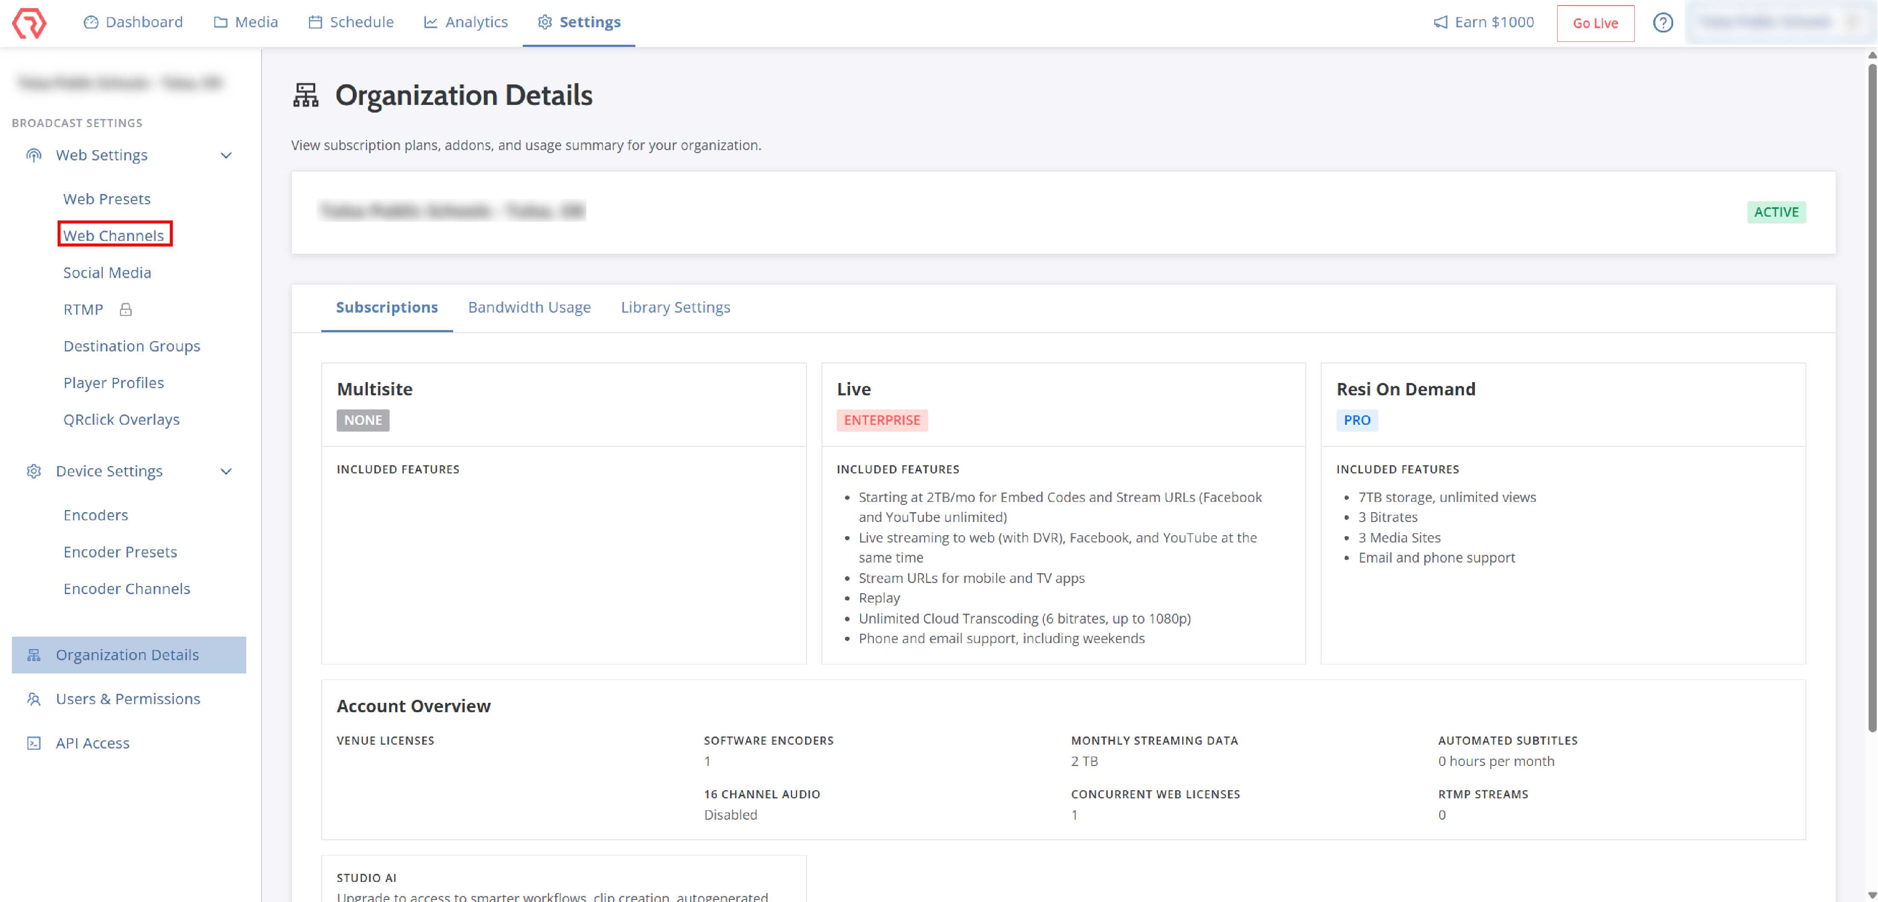1878x902 pixels.
Task: Click the NONE badge under Multisite
Action: (x=363, y=421)
